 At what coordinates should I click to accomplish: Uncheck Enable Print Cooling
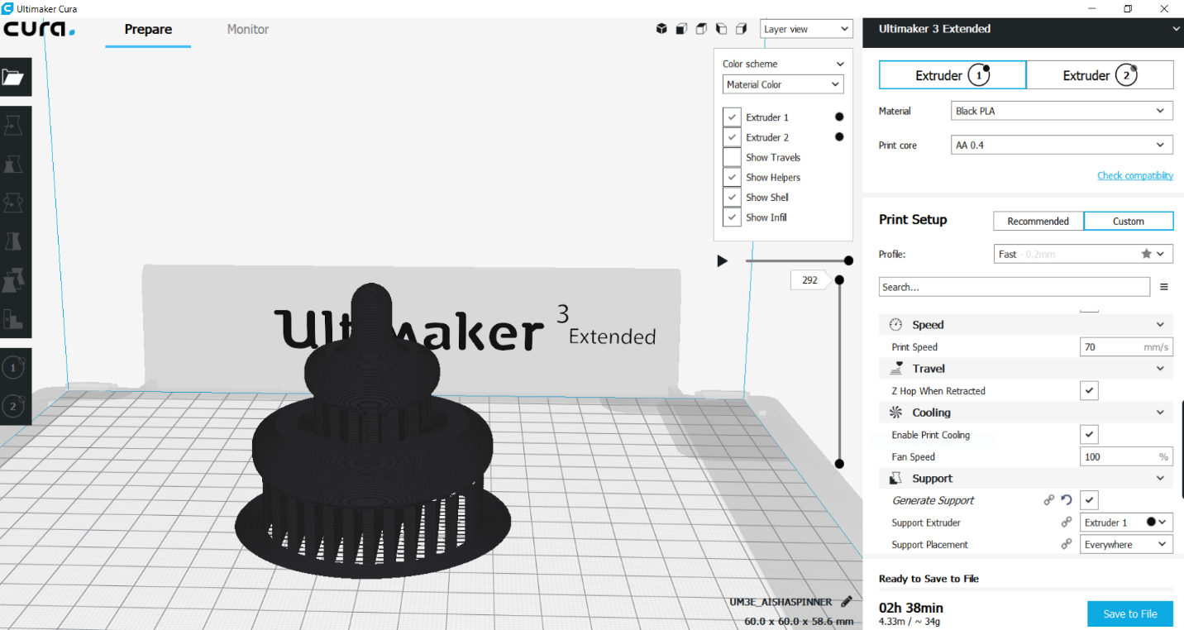point(1090,435)
